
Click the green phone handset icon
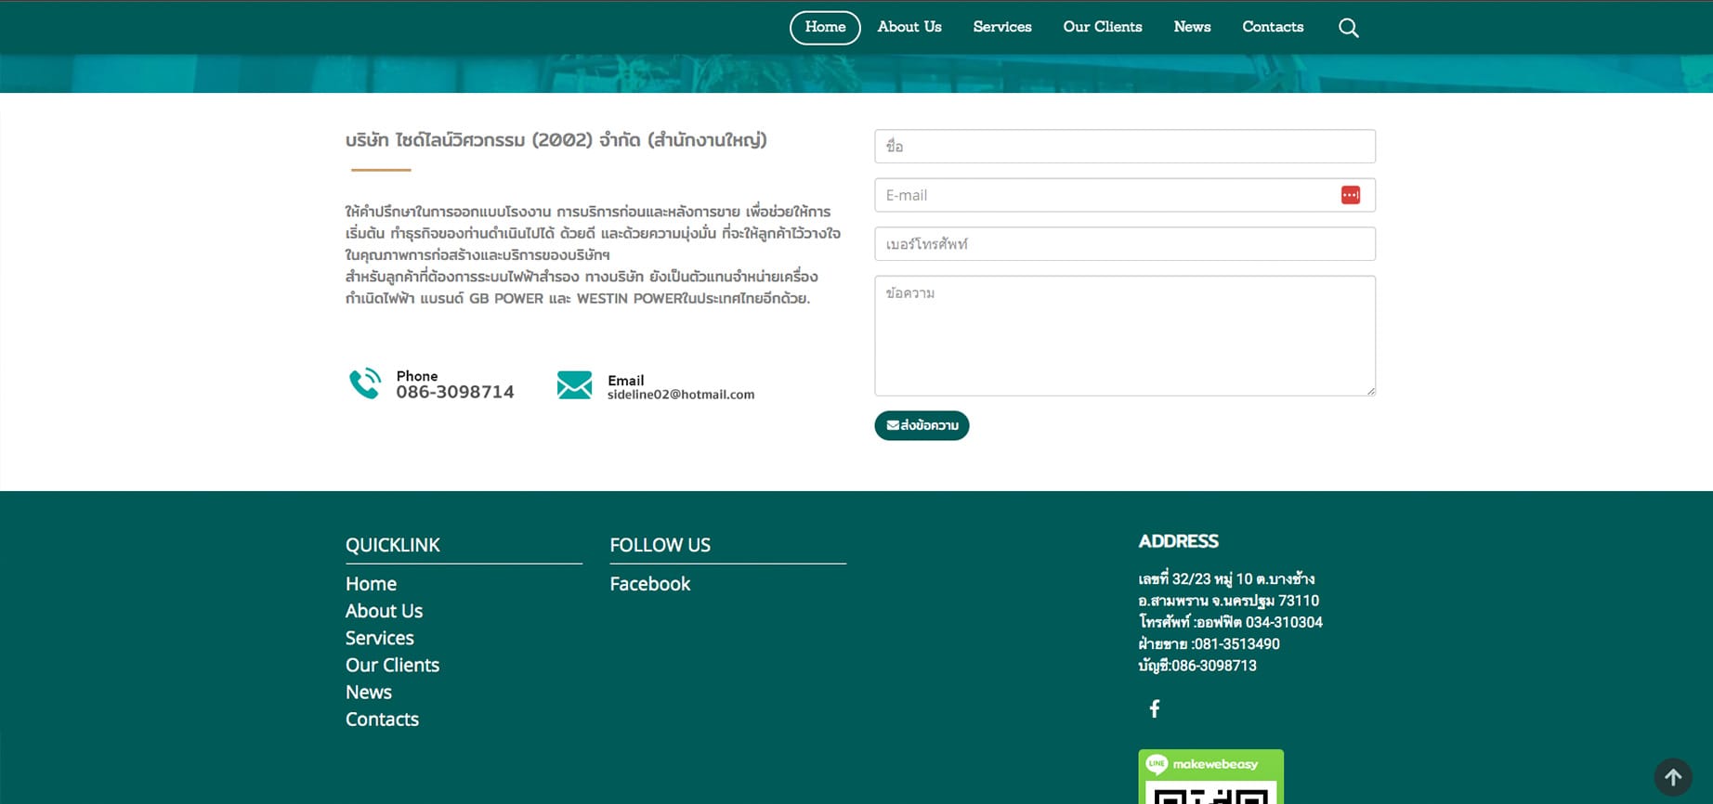pos(365,383)
